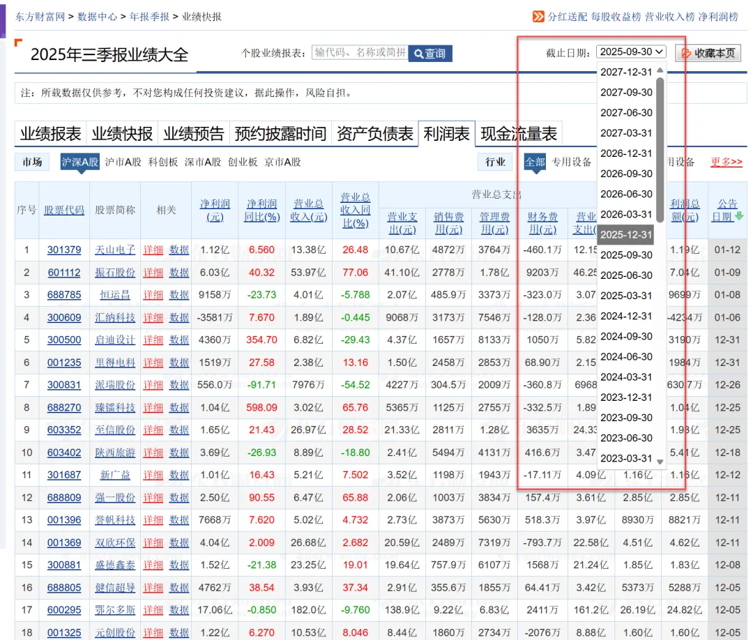Open stock name 鄂尔多斯
The image size is (753, 640).
pyautogui.click(x=115, y=610)
